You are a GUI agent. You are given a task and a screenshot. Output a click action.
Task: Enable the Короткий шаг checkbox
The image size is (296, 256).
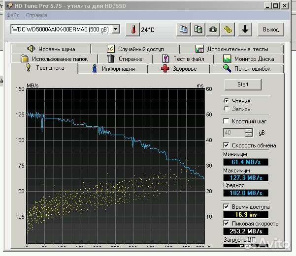click(x=227, y=121)
